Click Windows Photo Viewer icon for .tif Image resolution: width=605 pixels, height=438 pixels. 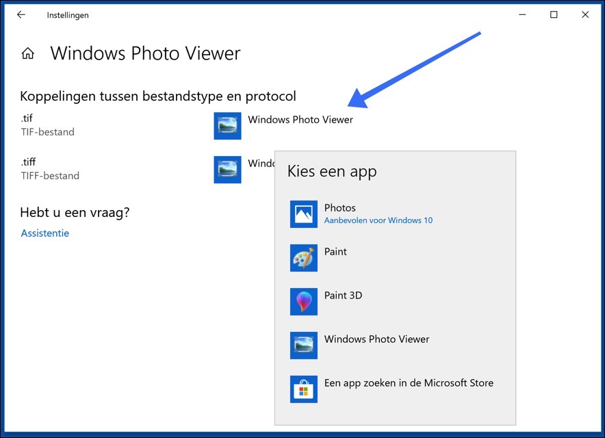coord(228,126)
